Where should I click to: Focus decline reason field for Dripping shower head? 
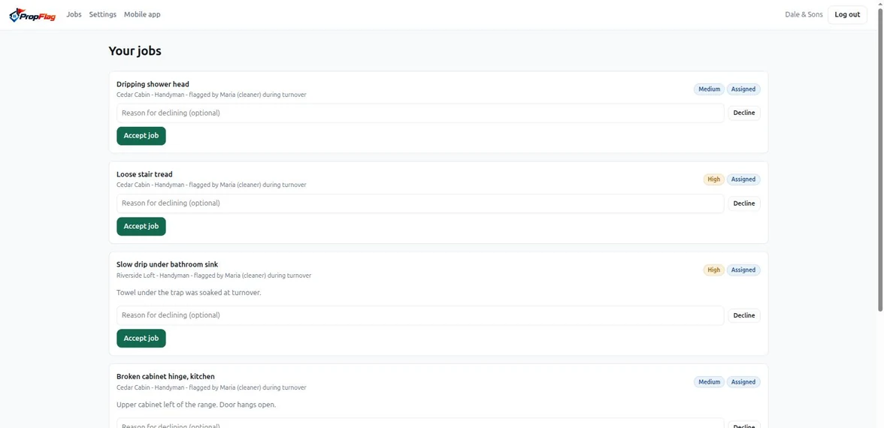[x=420, y=113]
